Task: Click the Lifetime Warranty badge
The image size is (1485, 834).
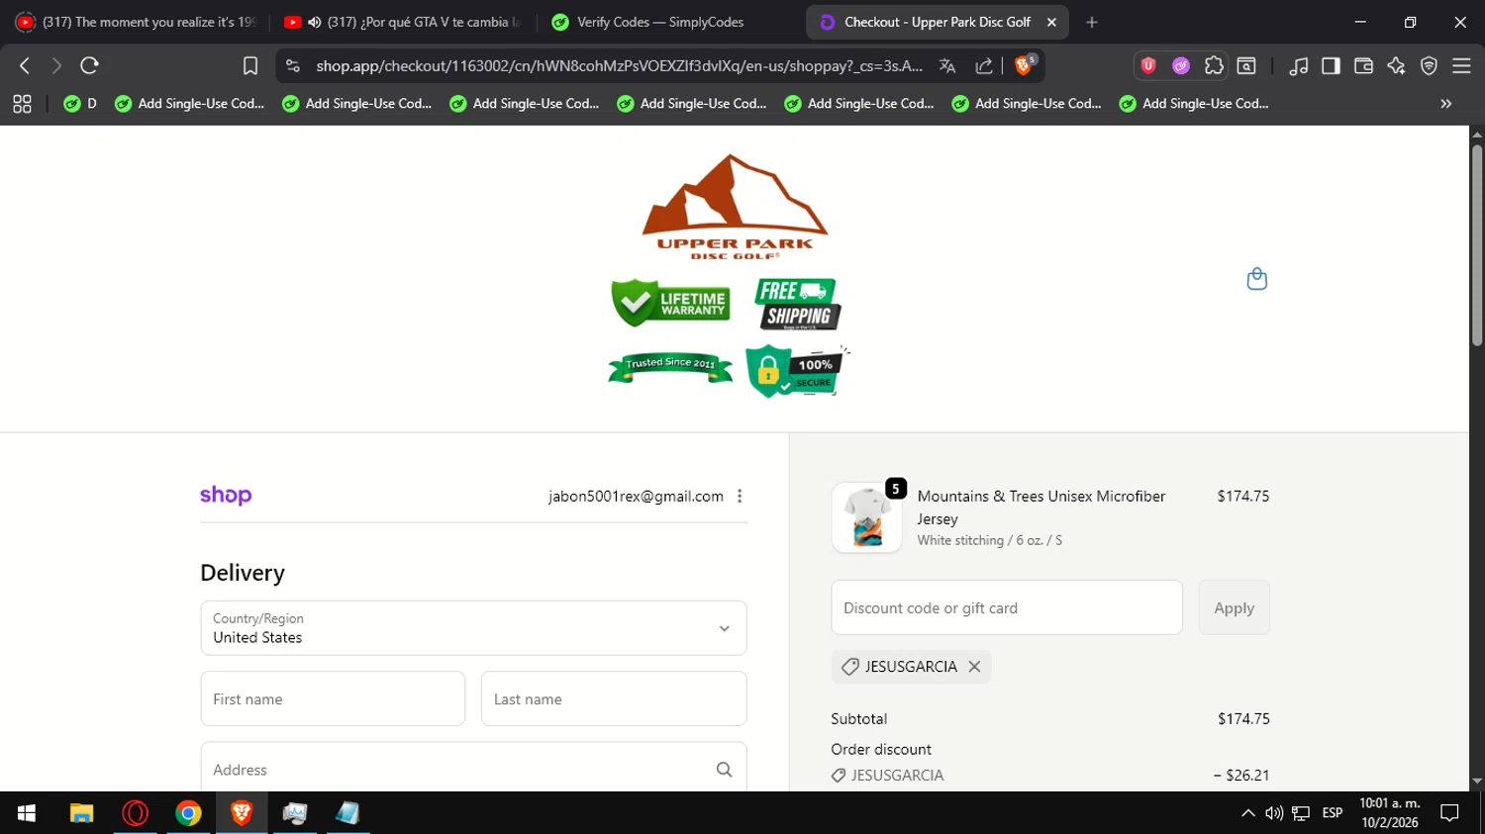Action: 670,303
